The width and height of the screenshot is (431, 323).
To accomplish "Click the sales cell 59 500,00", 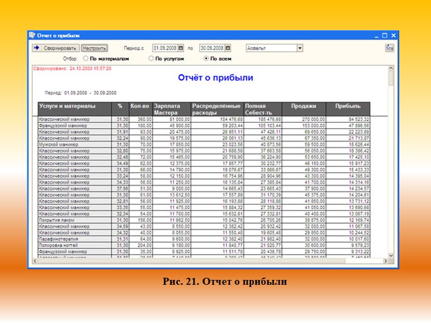I will pos(304,144).
